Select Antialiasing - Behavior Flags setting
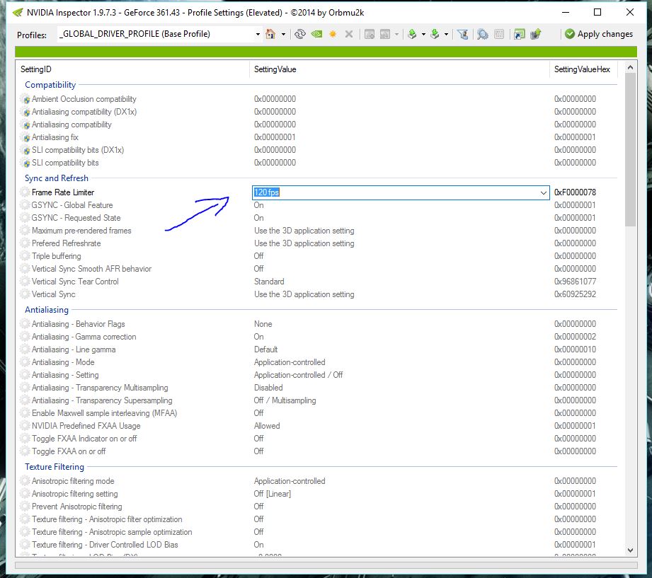 point(78,324)
